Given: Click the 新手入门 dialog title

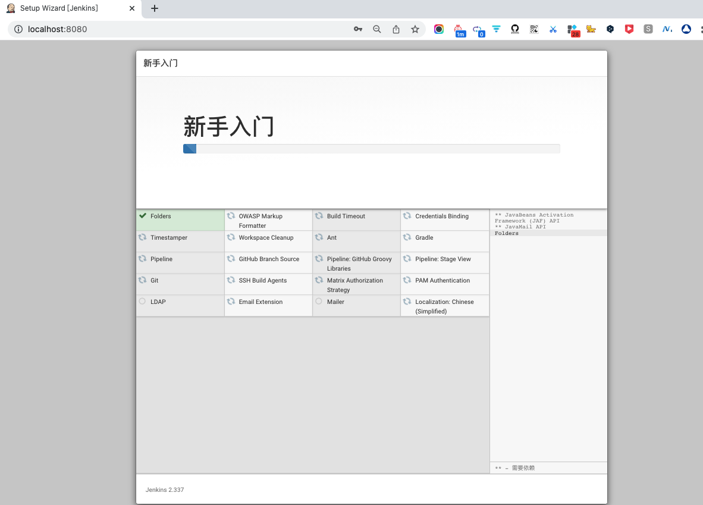Looking at the screenshot, I should (161, 63).
